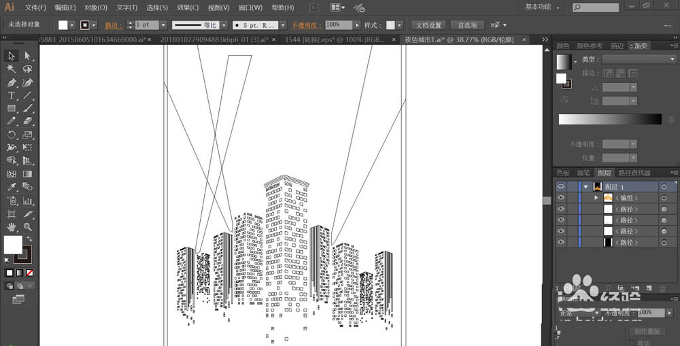Select the Pencil tool
The image size is (680, 346).
coord(12,121)
